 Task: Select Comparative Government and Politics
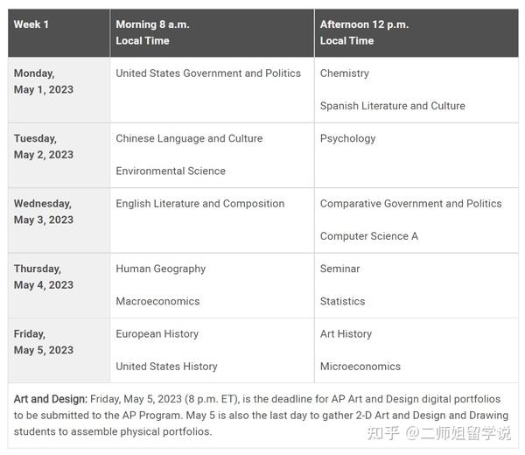pos(411,204)
